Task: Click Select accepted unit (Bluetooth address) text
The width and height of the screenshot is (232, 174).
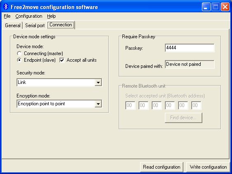Action: (165, 96)
